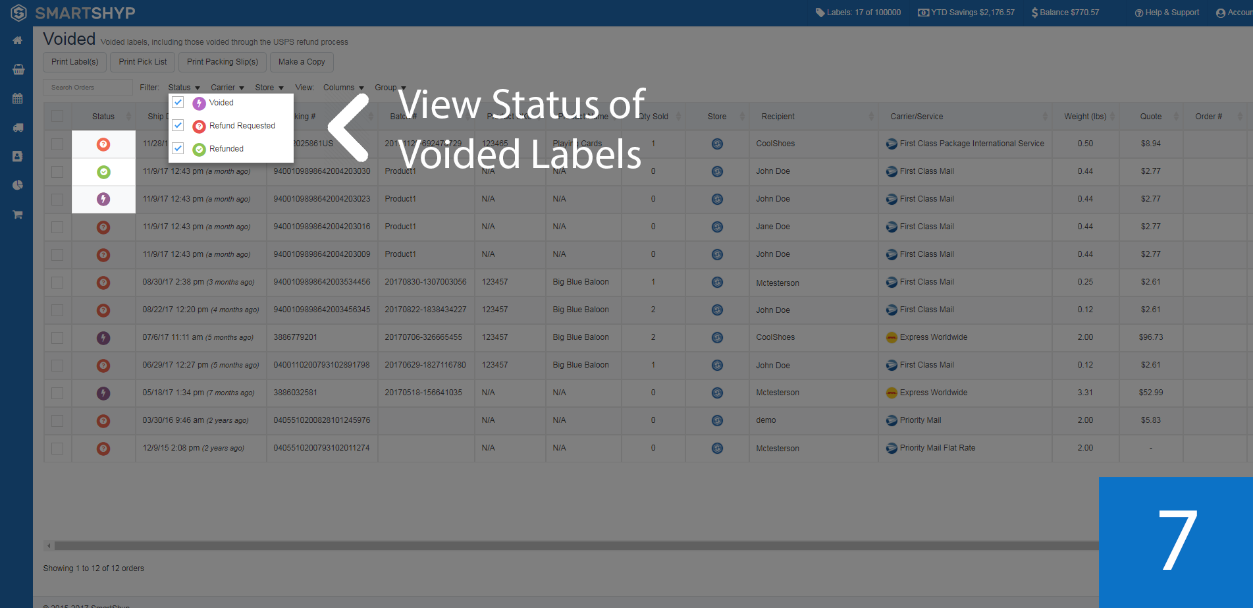
Task: Click the shopping cart sidebar icon
Action: pos(18,215)
